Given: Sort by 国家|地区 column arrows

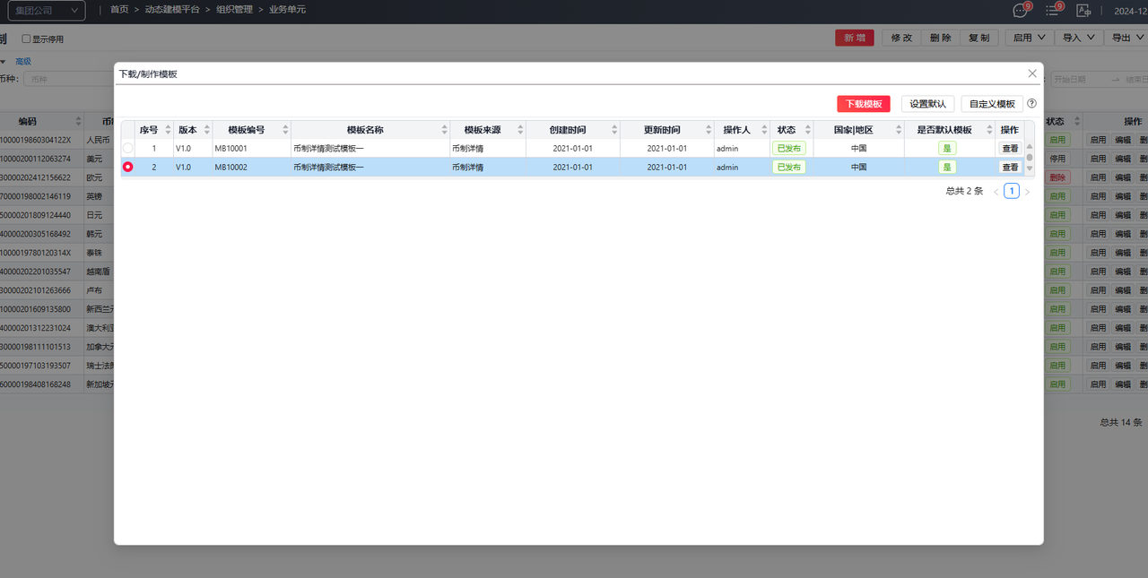Looking at the screenshot, I should pyautogui.click(x=897, y=130).
